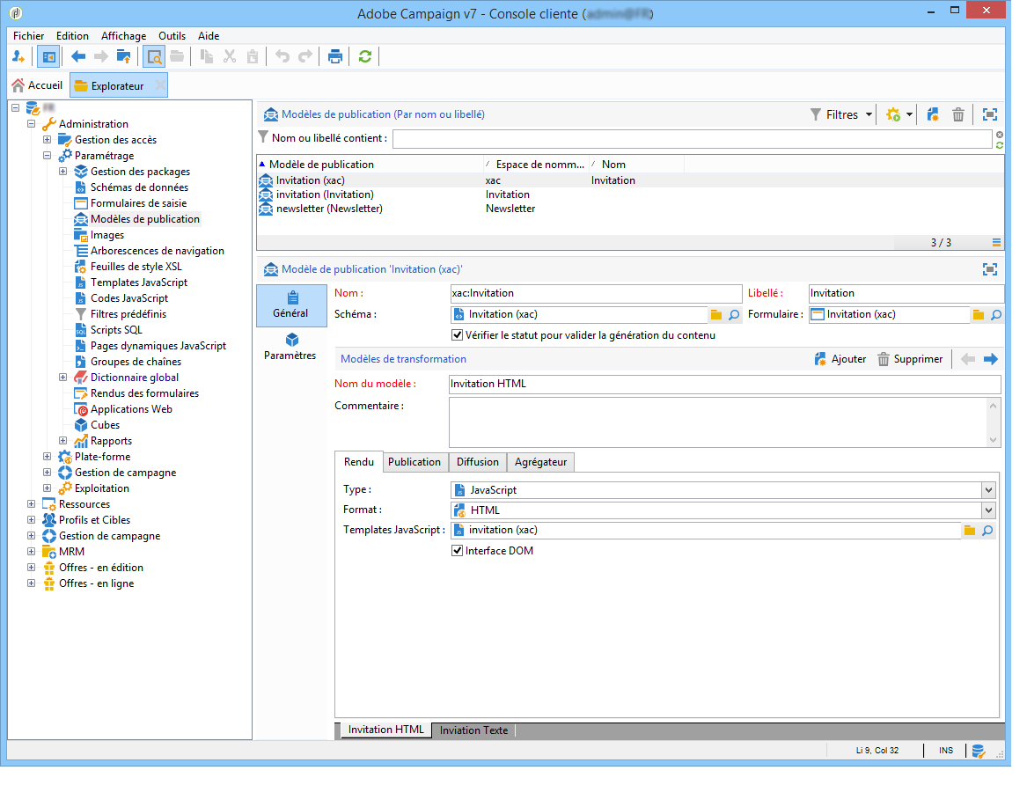The image size is (1027, 785).
Task: Open the Filtres dropdown
Action: tap(841, 115)
